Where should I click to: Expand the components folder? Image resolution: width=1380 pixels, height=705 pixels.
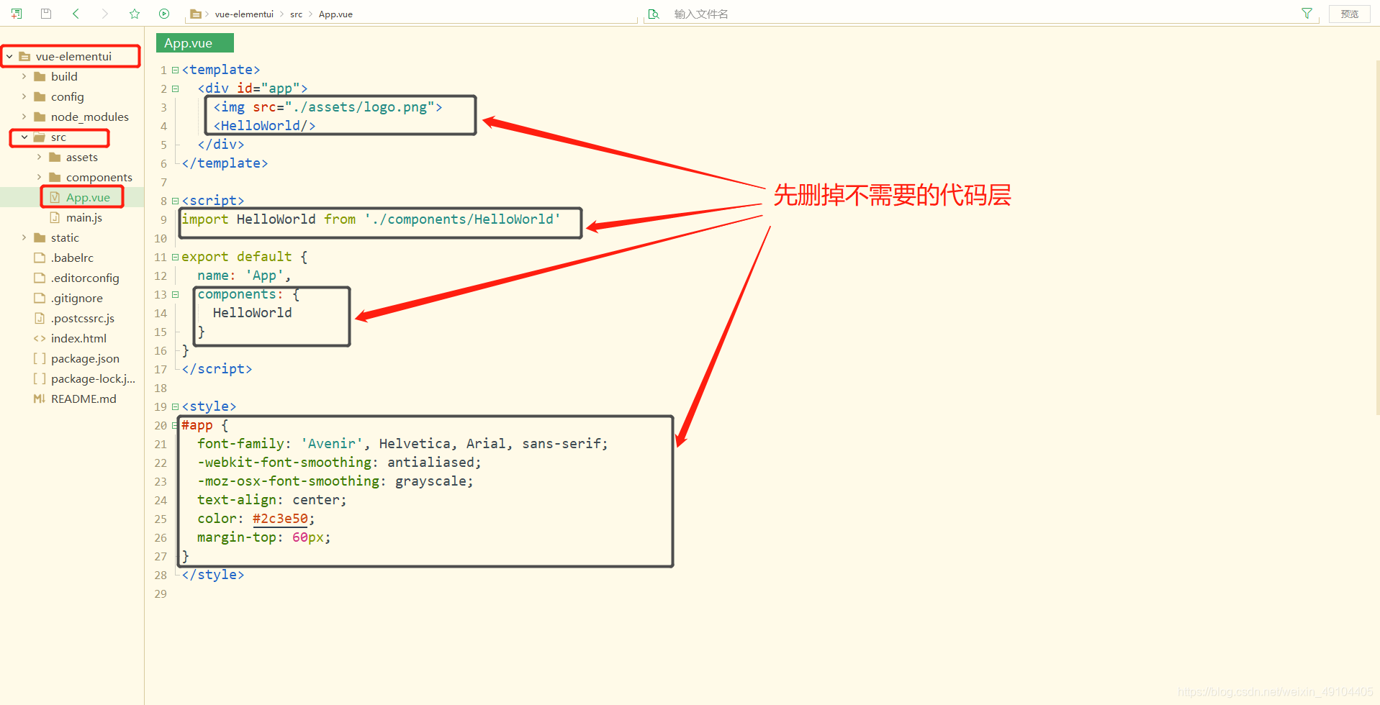click(x=39, y=177)
